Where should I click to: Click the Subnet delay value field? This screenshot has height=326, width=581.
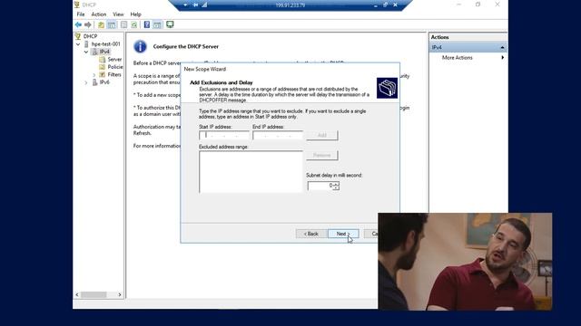coord(320,186)
